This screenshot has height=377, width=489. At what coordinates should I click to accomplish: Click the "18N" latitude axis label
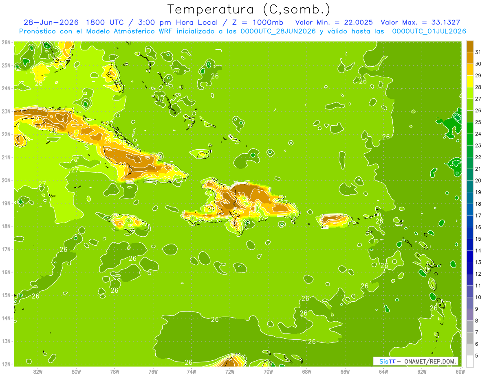[6, 226]
